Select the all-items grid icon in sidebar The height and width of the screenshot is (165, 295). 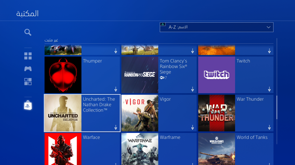point(28,56)
